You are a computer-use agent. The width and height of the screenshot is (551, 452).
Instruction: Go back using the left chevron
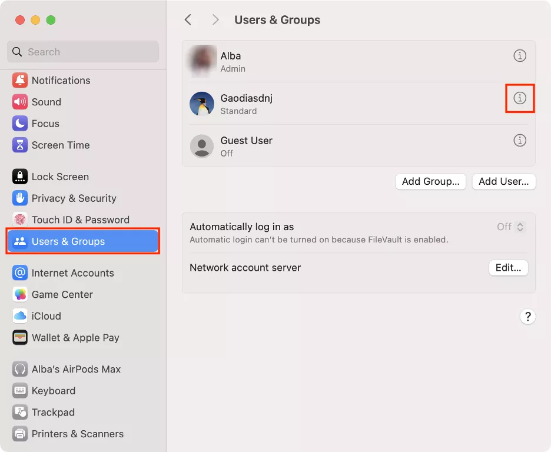click(x=188, y=20)
